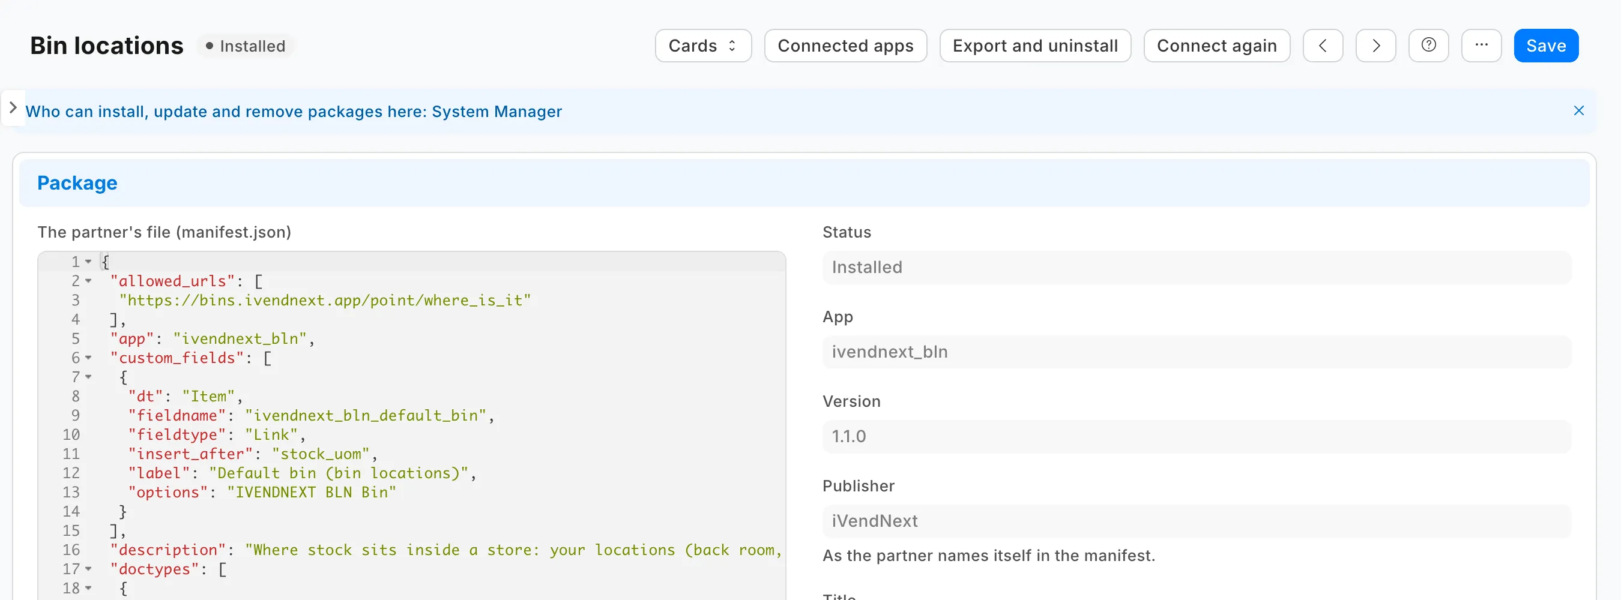This screenshot has height=600, width=1621.
Task: Click the "Default bin (bin locations)" label value
Action: [339, 473]
